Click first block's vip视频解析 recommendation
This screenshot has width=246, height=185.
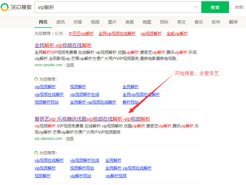[x=45, y=87]
